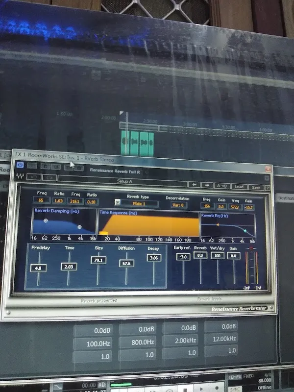
Task: Click the Waves logo icon
Action: click(x=20, y=176)
